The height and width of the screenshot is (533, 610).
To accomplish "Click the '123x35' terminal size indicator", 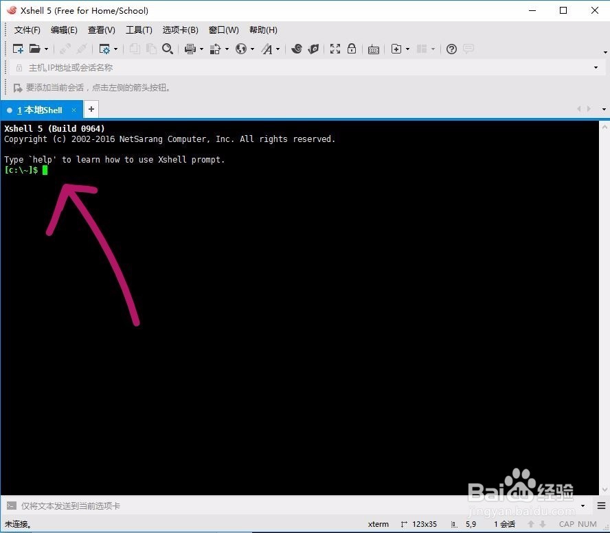I will click(x=424, y=524).
